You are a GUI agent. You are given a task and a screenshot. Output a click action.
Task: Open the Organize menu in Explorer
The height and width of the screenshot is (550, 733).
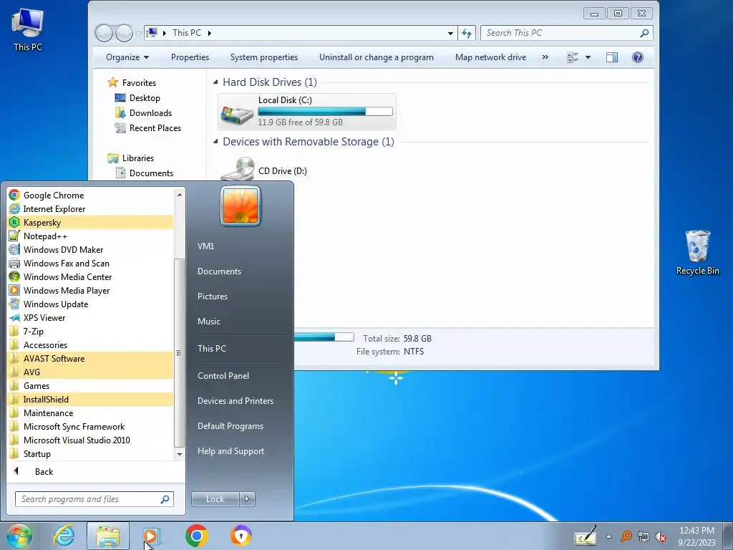(x=127, y=57)
